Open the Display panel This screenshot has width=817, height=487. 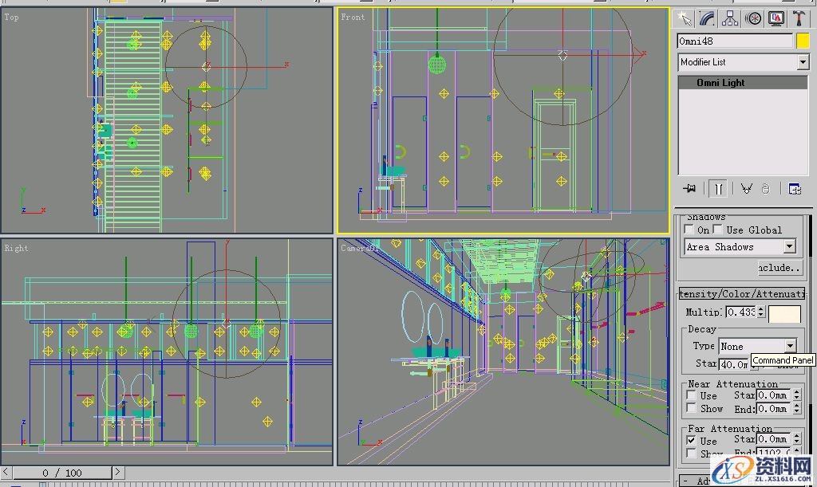click(x=776, y=18)
